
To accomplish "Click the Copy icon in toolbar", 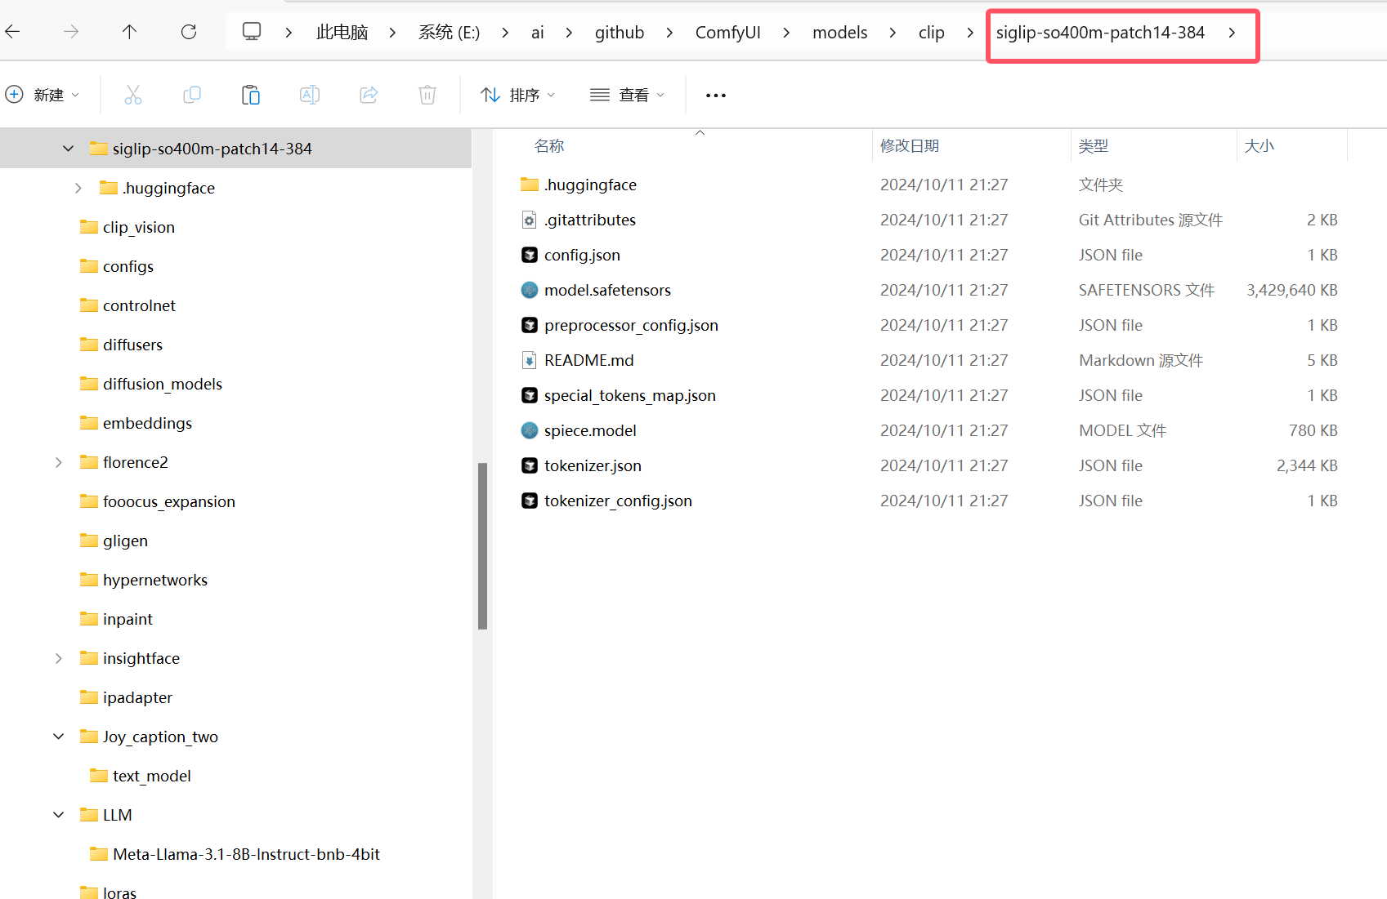I will 192,95.
